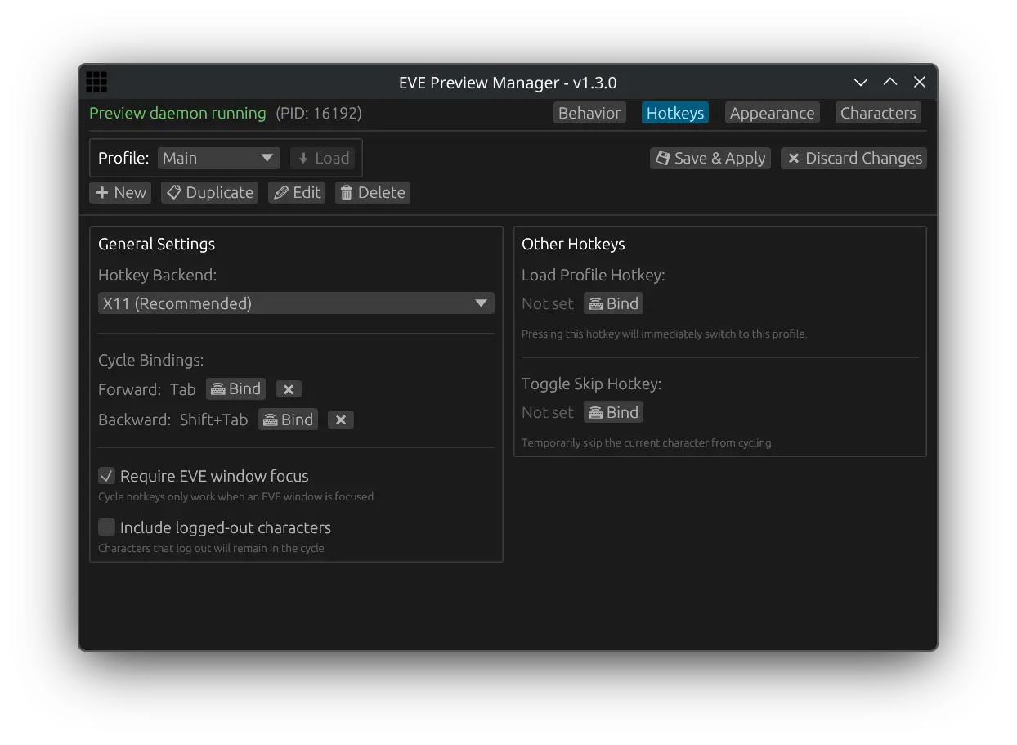Duplicate the Main profile using the tag icon
The image size is (1017, 745).
point(173,192)
